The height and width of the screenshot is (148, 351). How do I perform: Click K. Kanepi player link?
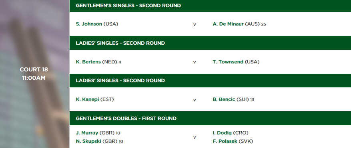tap(87, 99)
